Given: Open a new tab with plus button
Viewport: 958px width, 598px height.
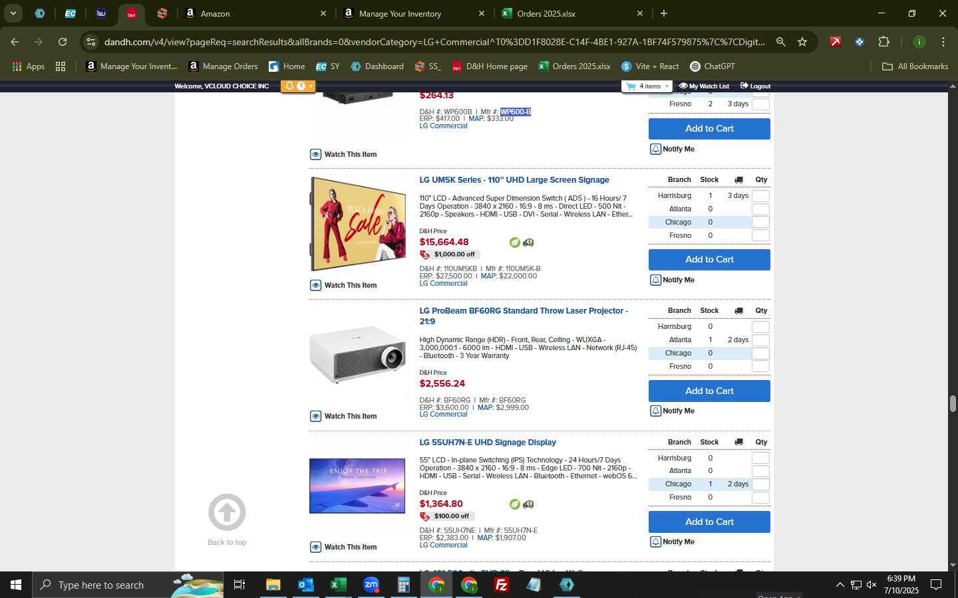Looking at the screenshot, I should [x=663, y=13].
